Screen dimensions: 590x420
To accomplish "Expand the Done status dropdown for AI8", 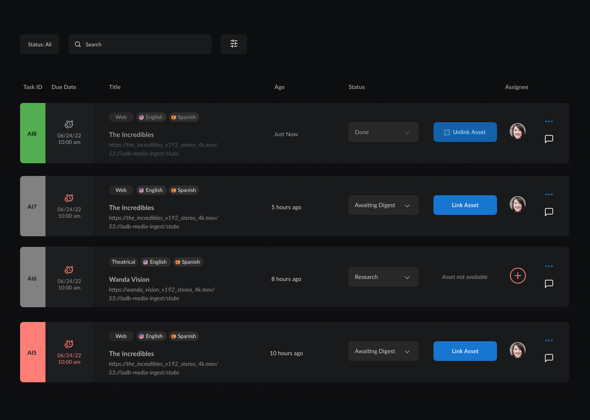I will [383, 132].
